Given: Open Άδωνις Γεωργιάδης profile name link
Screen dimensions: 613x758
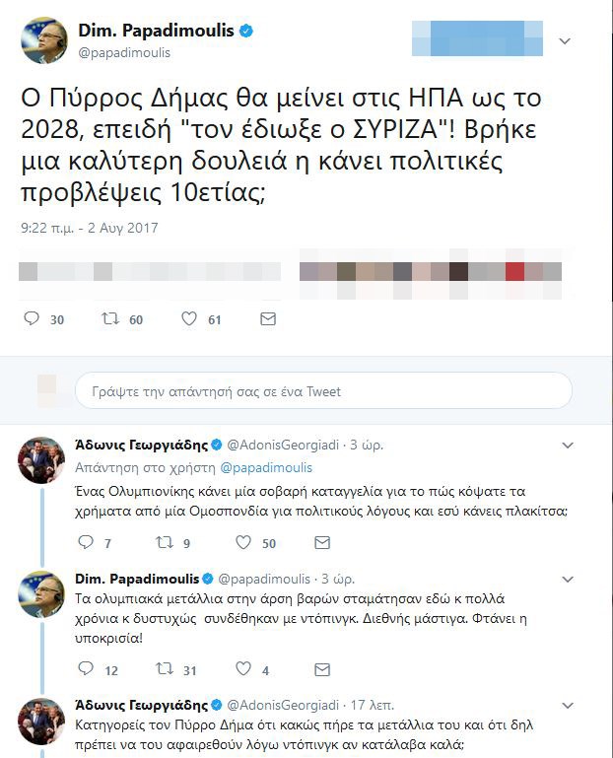Looking at the screenshot, I should (x=141, y=446).
